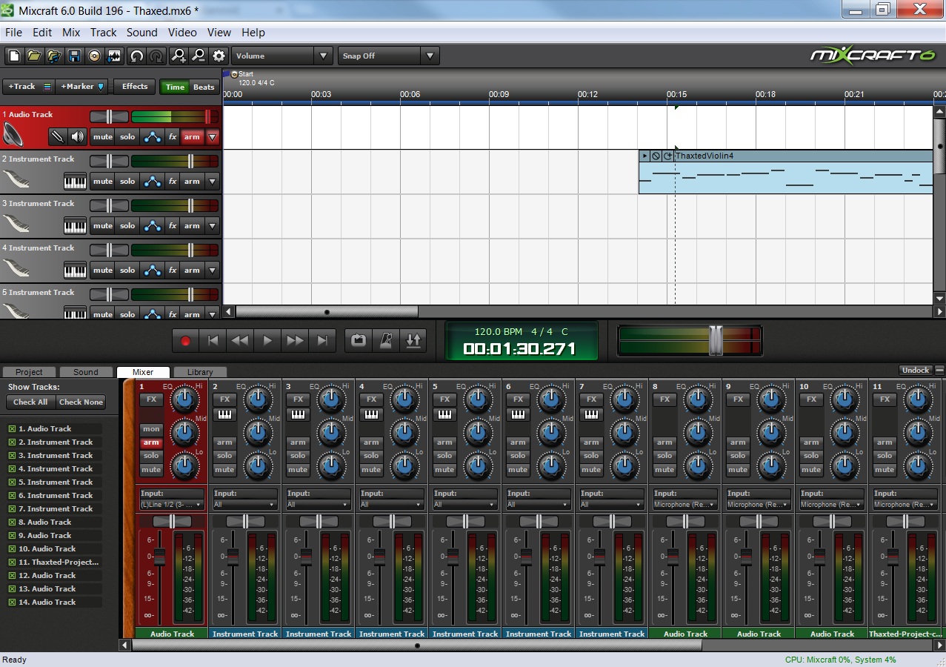Undo the last action via toolbar

pos(136,56)
